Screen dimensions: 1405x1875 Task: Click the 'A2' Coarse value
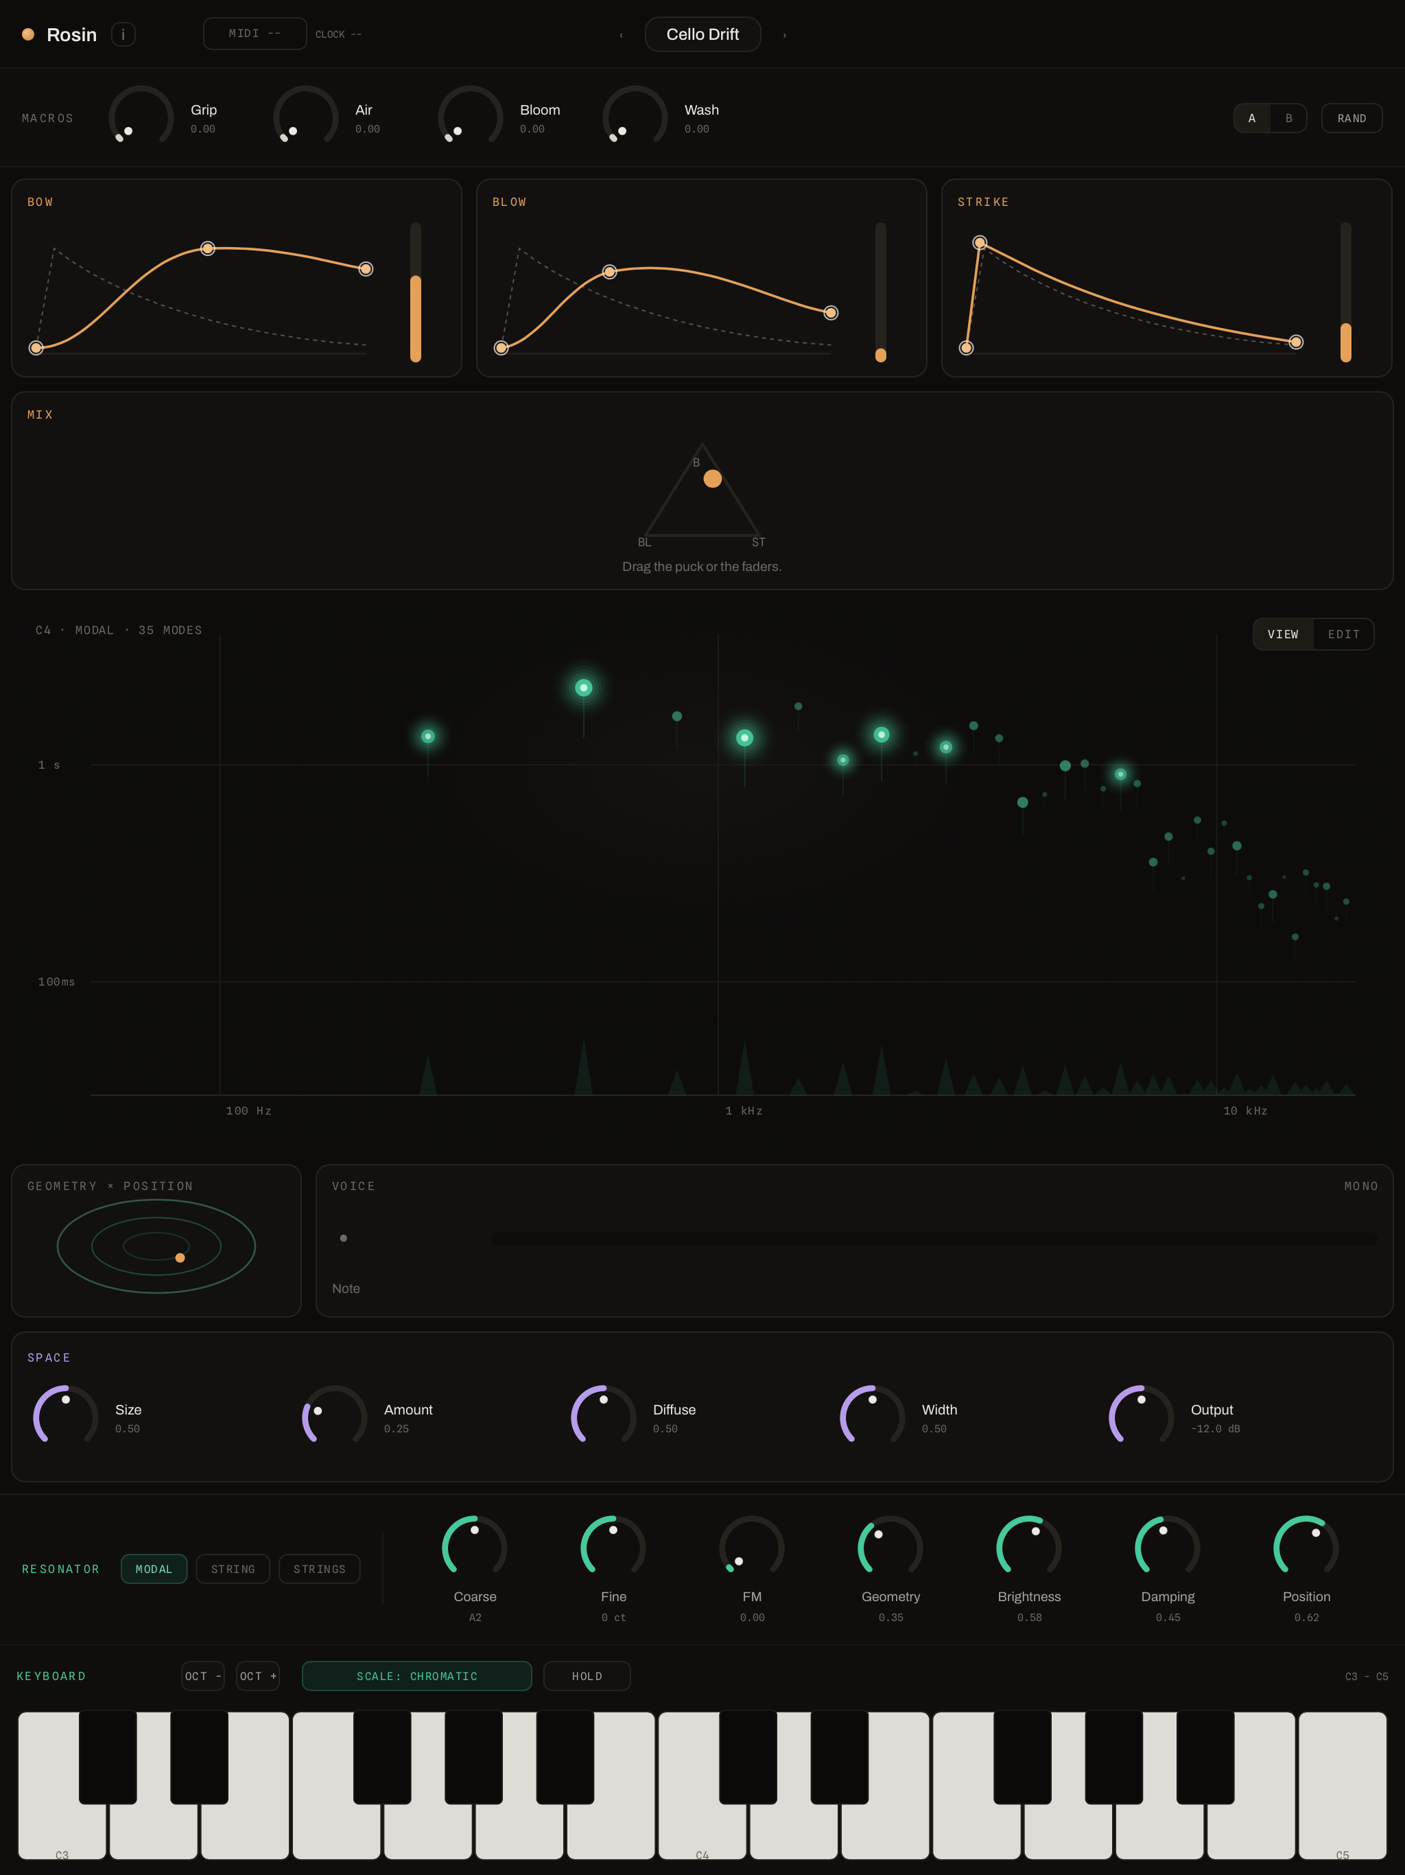(x=475, y=1618)
